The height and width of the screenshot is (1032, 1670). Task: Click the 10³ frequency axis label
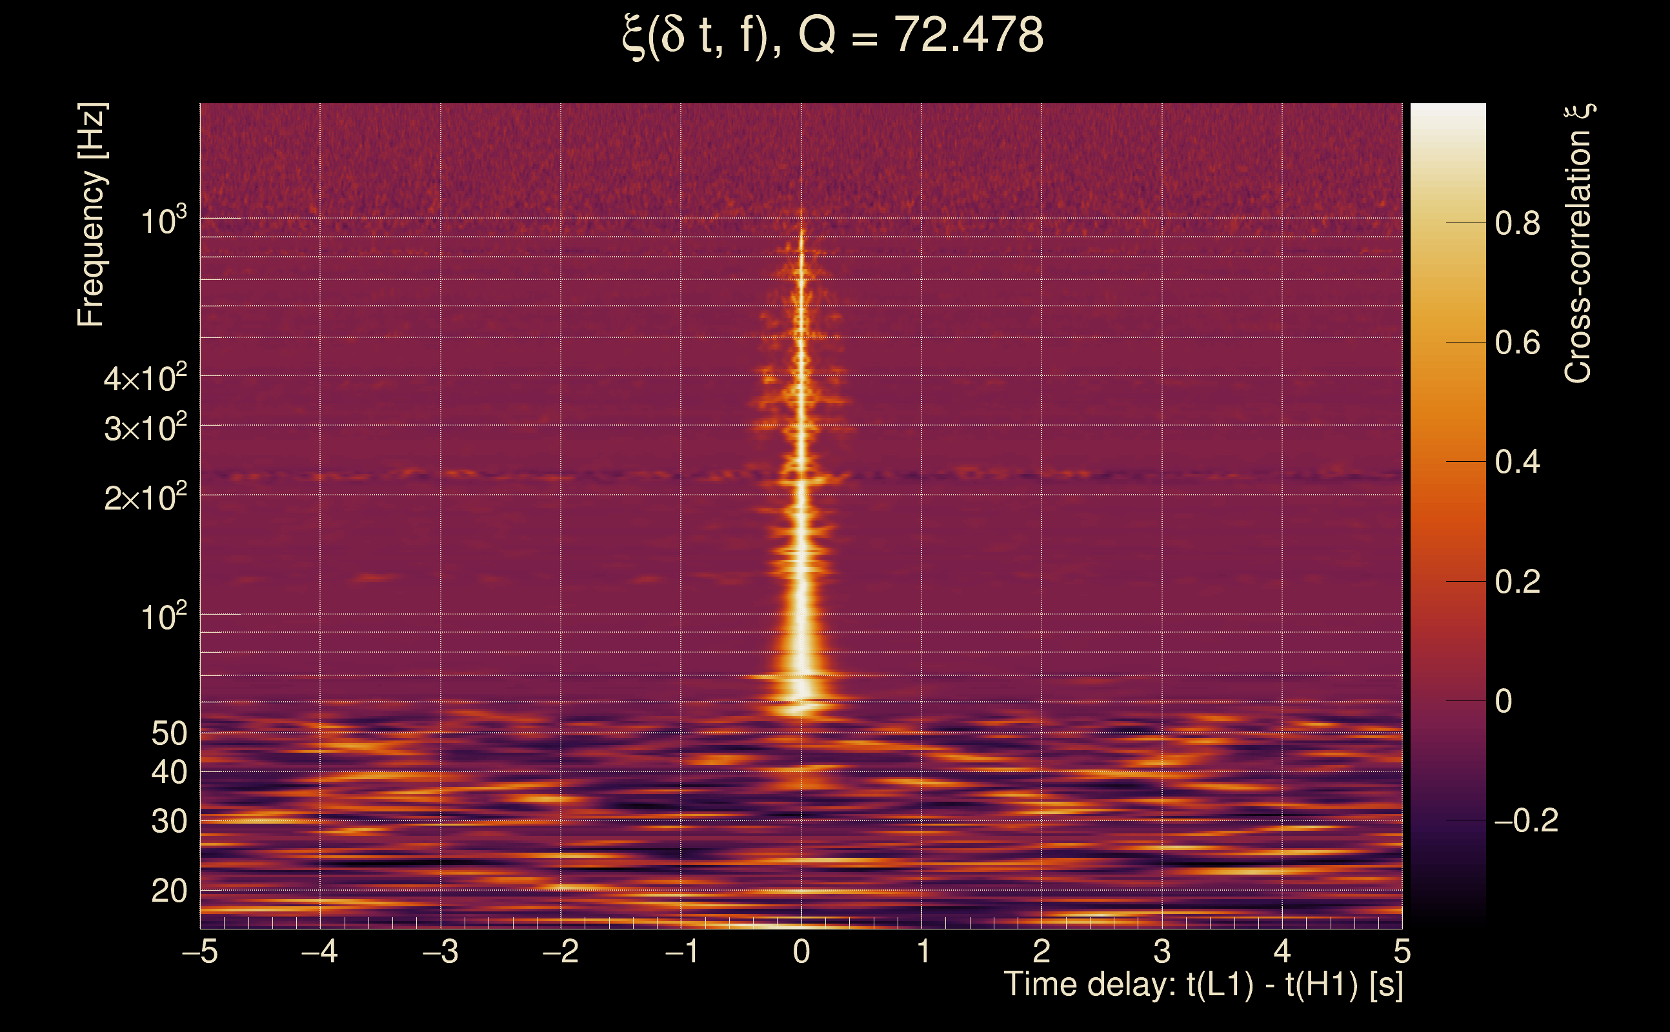(x=163, y=221)
